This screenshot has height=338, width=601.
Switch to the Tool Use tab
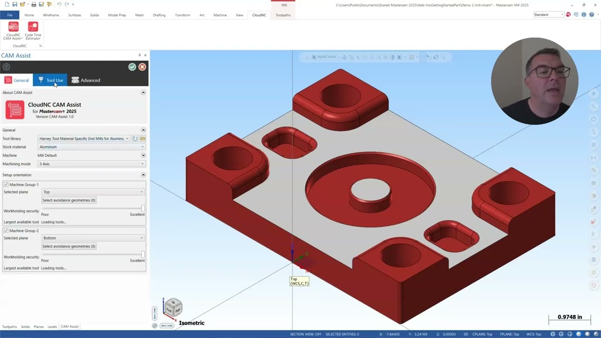[x=50, y=80]
